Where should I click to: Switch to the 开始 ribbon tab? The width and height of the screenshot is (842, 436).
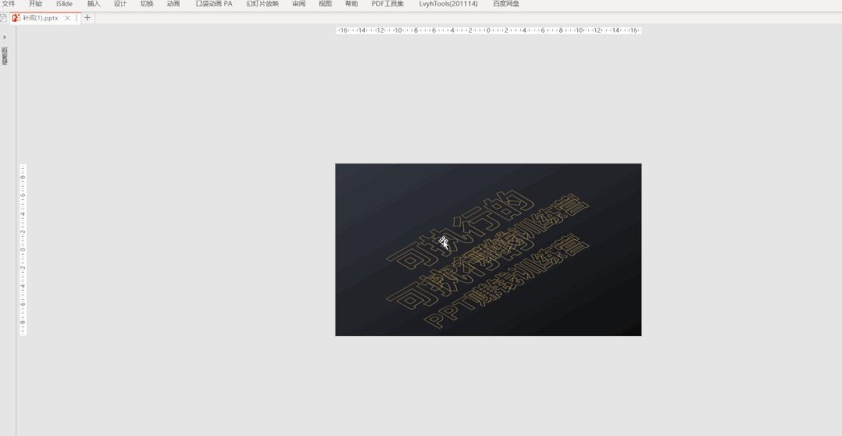35,4
